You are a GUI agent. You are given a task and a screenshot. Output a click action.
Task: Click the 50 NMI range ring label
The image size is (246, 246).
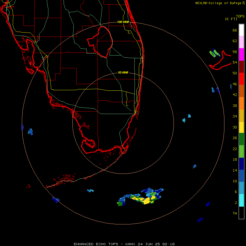coord(123,72)
